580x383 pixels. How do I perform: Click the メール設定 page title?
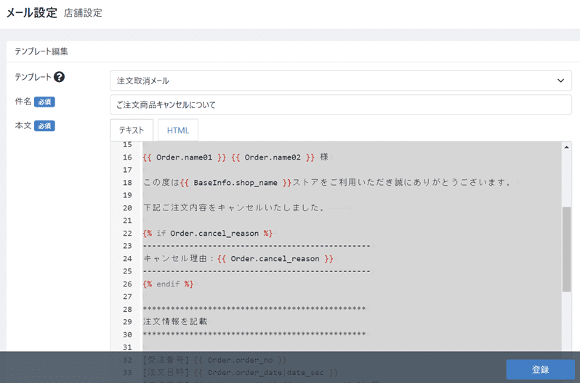tap(32, 12)
